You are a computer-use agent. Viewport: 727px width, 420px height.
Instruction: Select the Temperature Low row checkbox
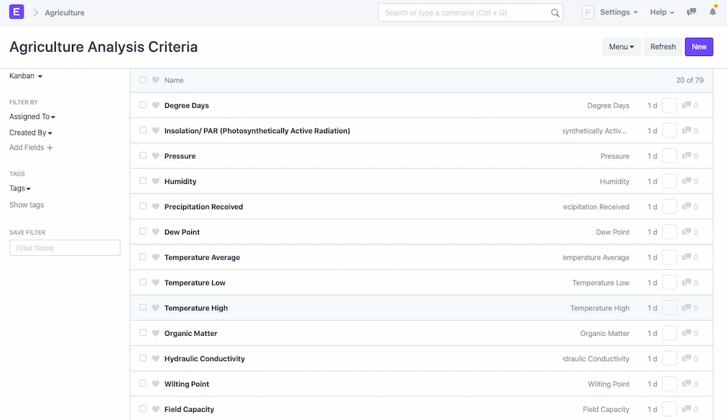[143, 282]
